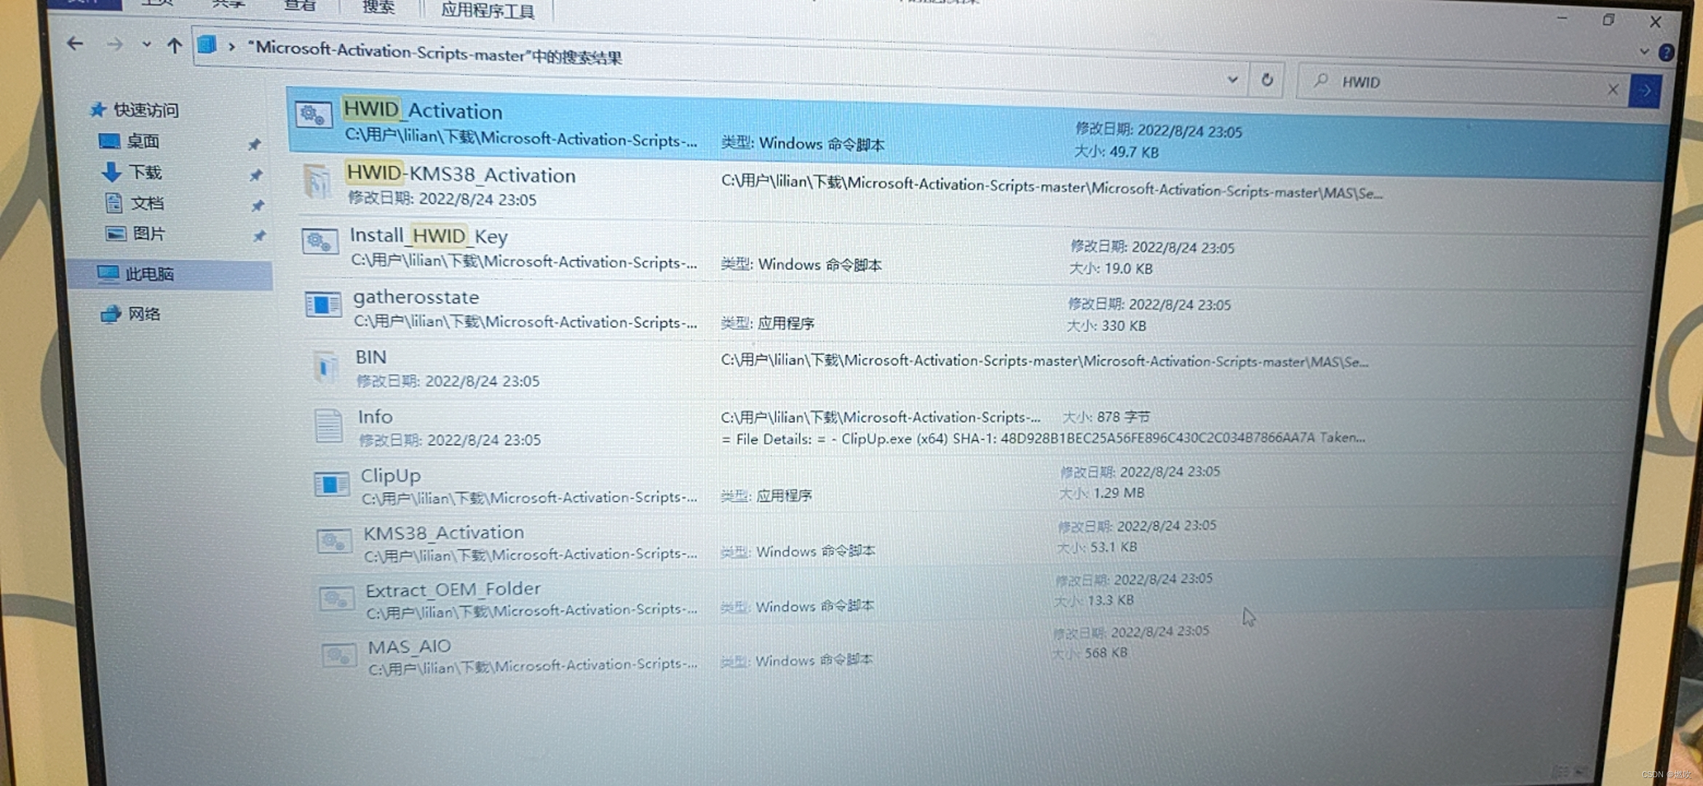Image resolution: width=1703 pixels, height=786 pixels.
Task: Expand the address bar history dropdown
Action: [x=1232, y=79]
